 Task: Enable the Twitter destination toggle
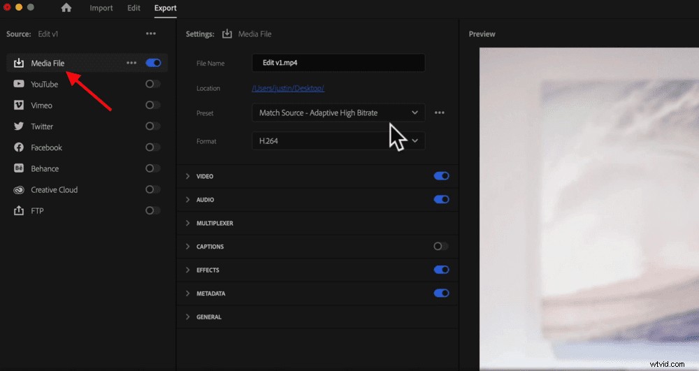coord(153,126)
